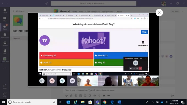Image resolution: width=187 pixels, height=105 pixels.
Task: Toggle microphone in mini meeting window
Action: [134, 68]
